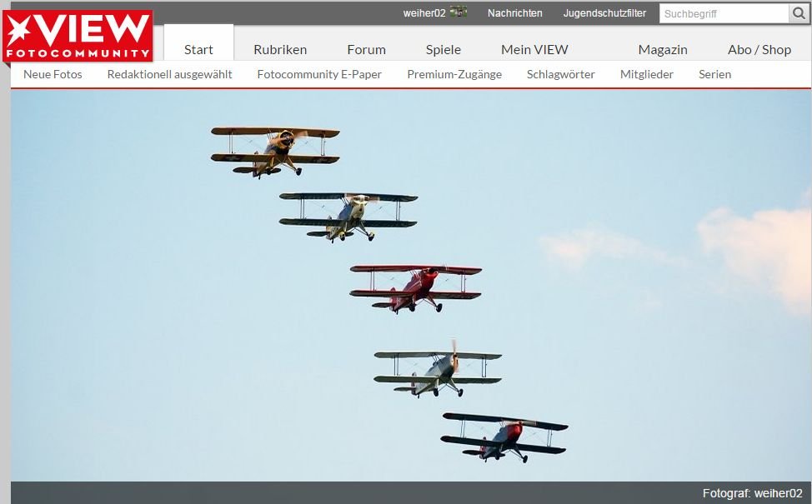The image size is (812, 504).
Task: Open the Spiele section
Action: (443, 49)
